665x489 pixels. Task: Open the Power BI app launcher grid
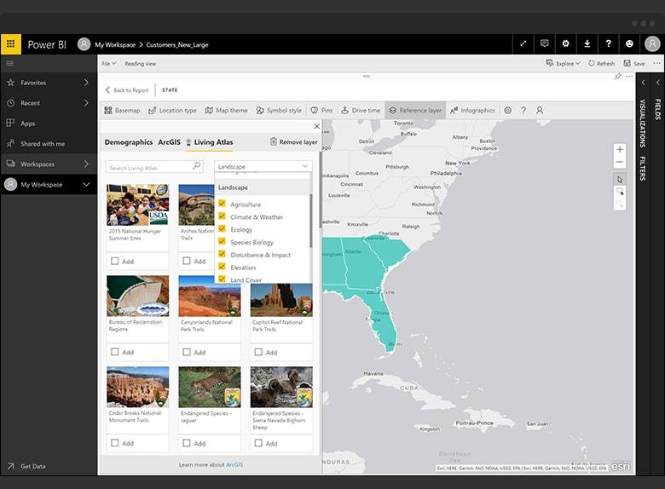(10, 44)
